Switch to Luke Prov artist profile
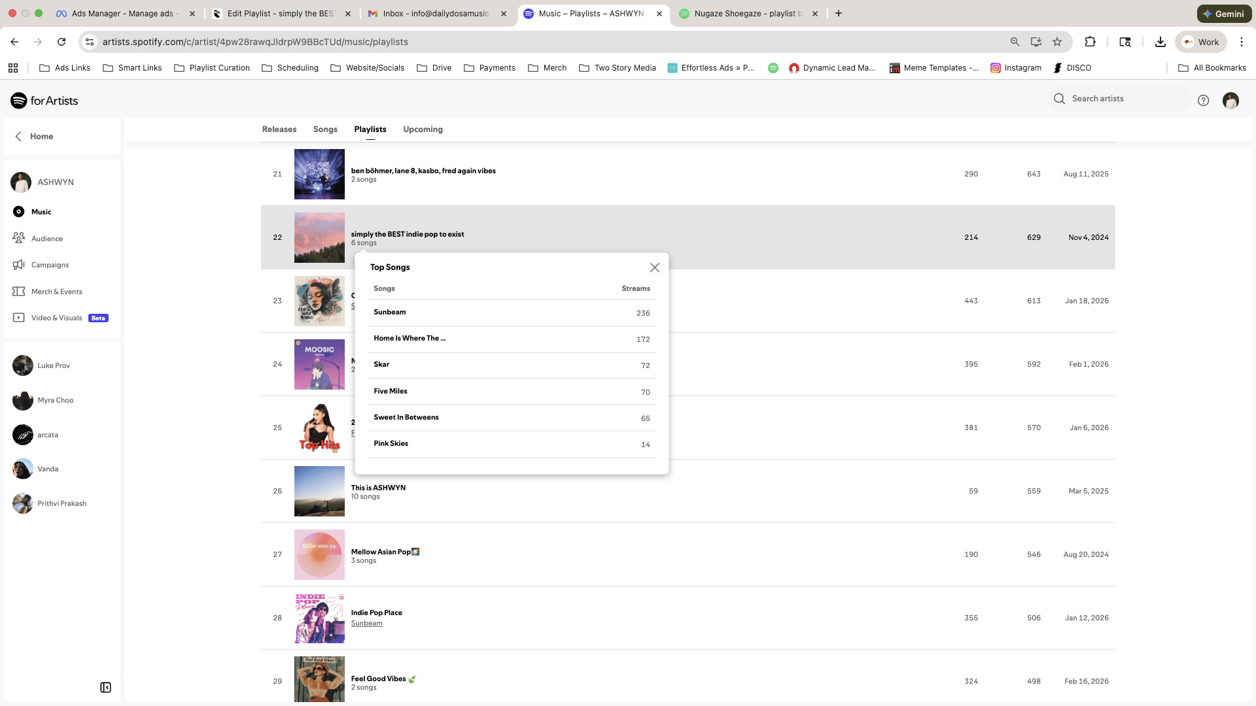 (53, 365)
